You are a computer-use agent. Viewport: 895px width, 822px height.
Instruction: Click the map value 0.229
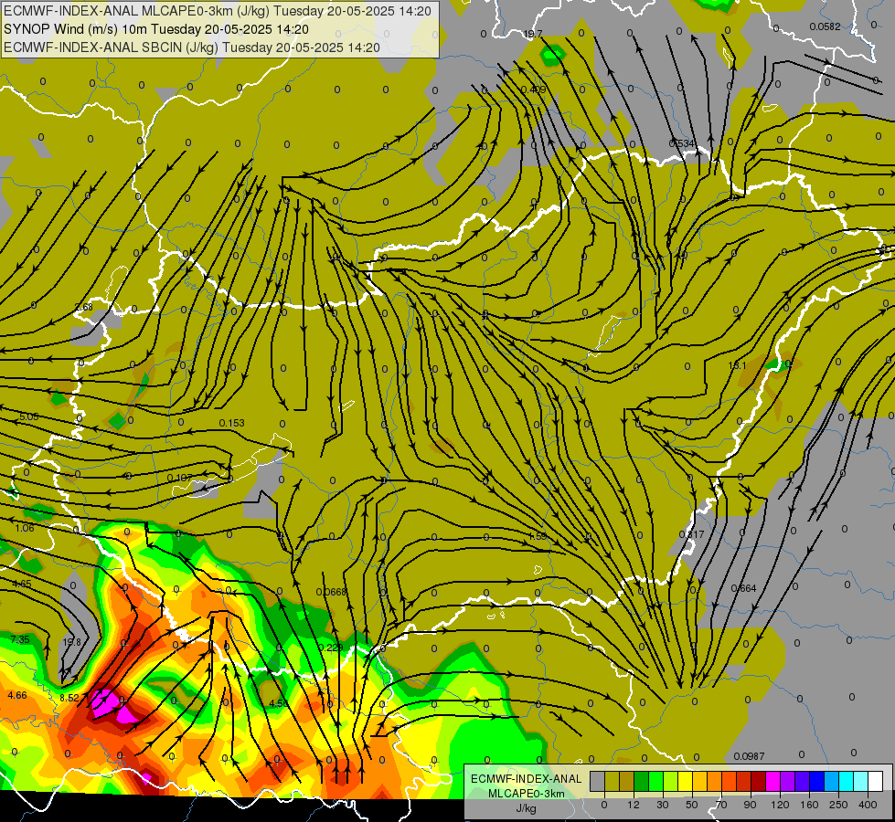click(x=331, y=648)
